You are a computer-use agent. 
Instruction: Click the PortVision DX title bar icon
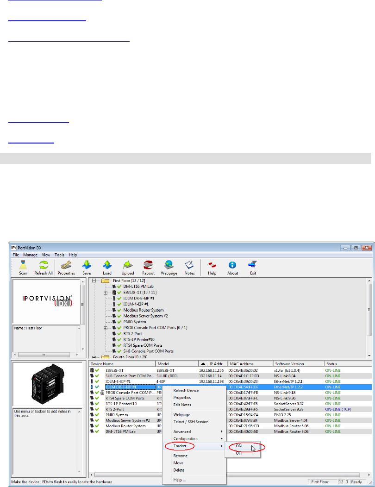(14, 248)
